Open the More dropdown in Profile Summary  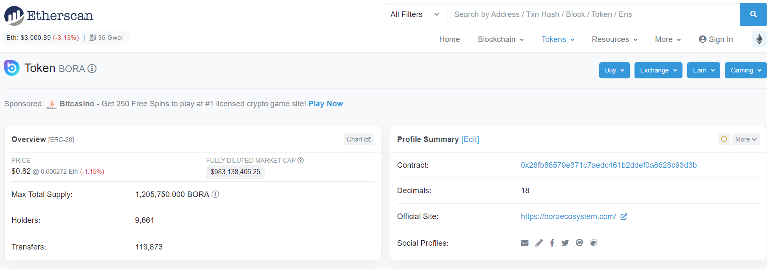746,139
